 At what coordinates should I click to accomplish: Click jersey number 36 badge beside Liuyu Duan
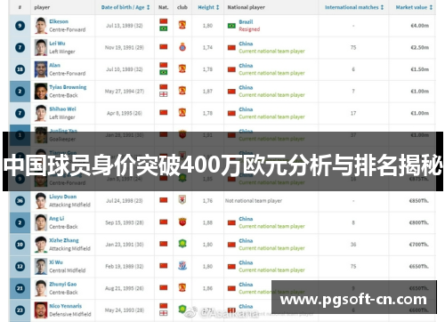20,201
